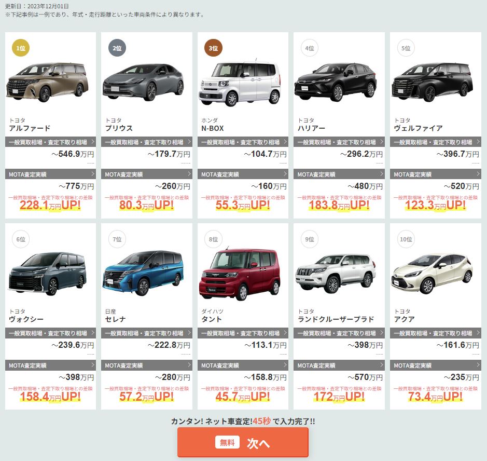Open the Toyota Harrier car image

coord(336,82)
